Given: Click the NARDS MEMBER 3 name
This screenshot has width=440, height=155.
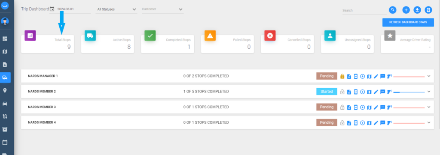Looking at the screenshot, I should click(x=42, y=107).
